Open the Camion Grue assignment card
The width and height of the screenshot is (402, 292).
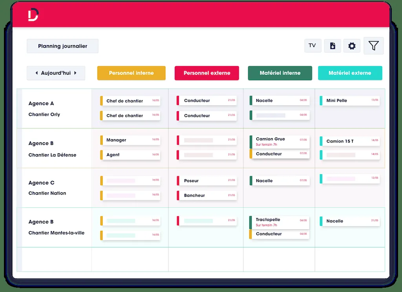(x=280, y=141)
